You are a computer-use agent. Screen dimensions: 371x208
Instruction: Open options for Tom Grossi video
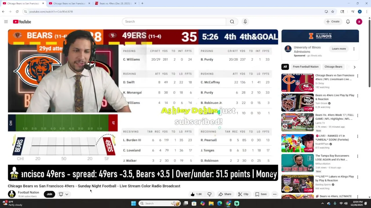(357, 96)
